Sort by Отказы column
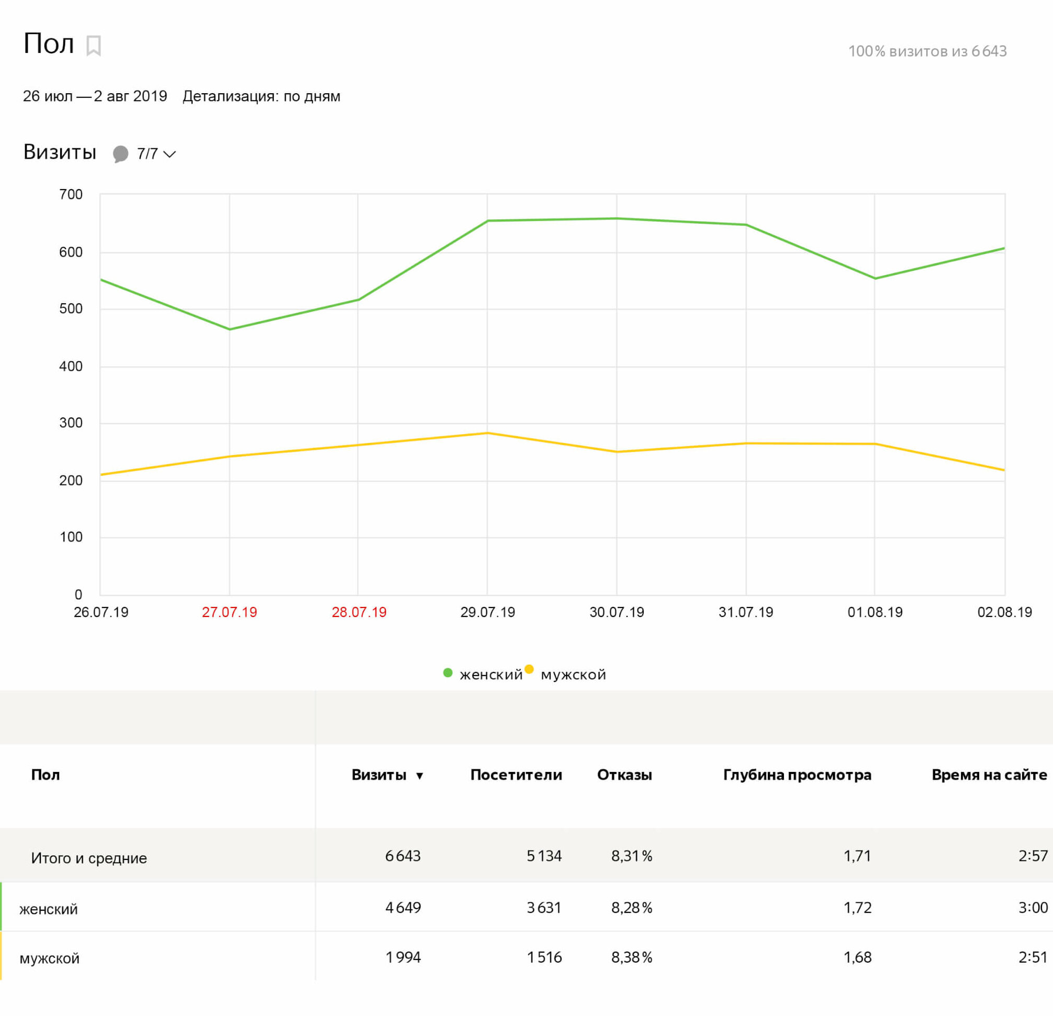 pyautogui.click(x=624, y=775)
